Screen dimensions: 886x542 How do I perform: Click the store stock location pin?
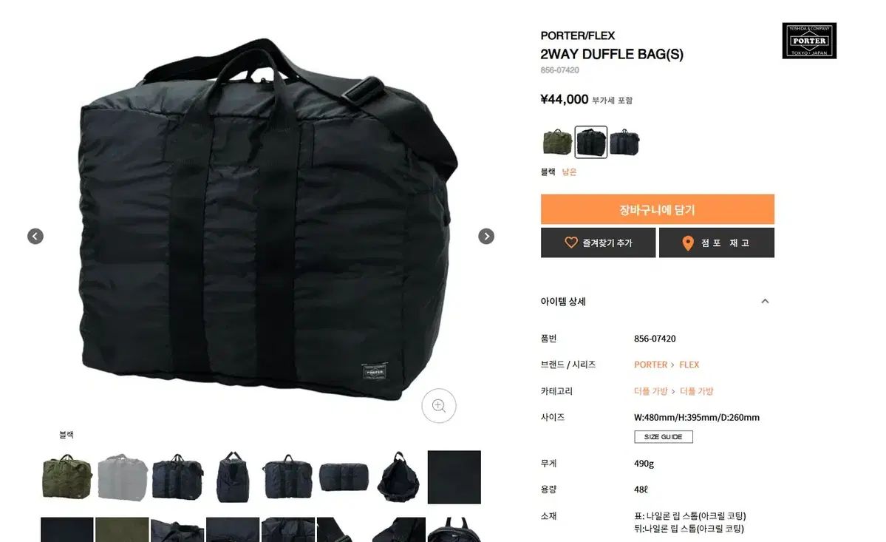[688, 243]
